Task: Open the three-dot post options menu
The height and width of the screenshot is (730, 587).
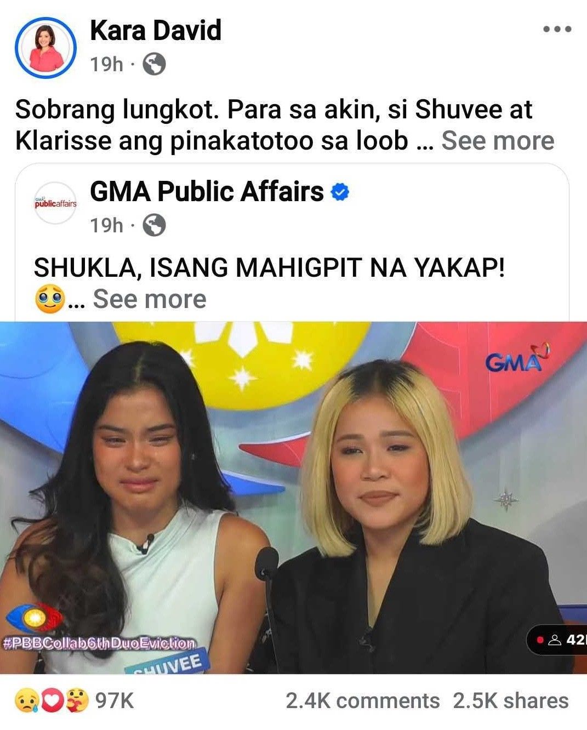Action: tap(557, 30)
